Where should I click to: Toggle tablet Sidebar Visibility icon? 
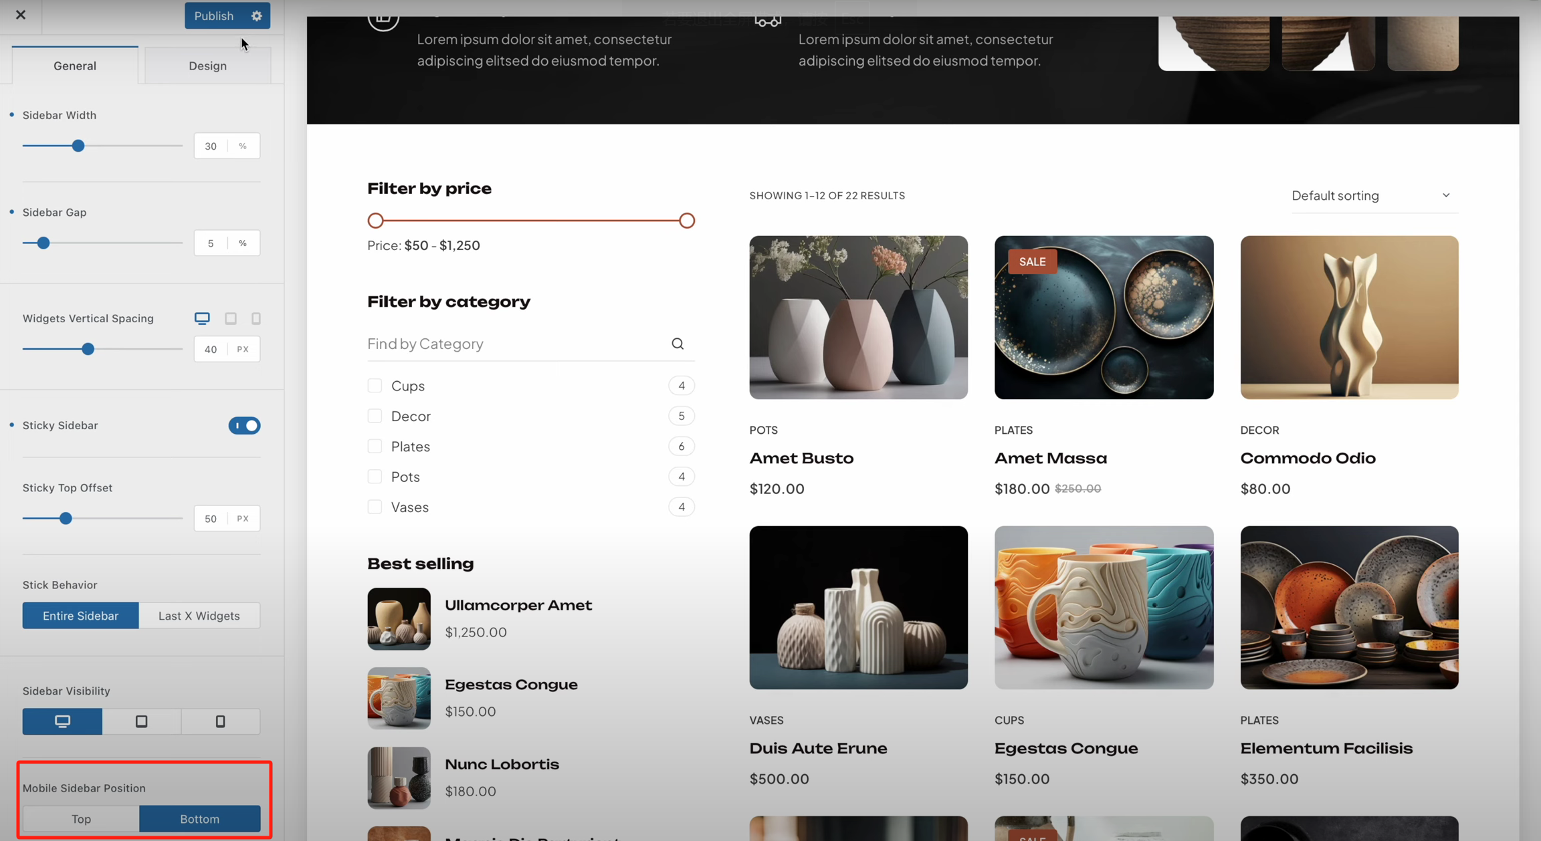coord(141,721)
